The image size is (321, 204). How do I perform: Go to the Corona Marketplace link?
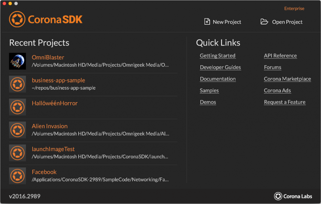point(287,79)
